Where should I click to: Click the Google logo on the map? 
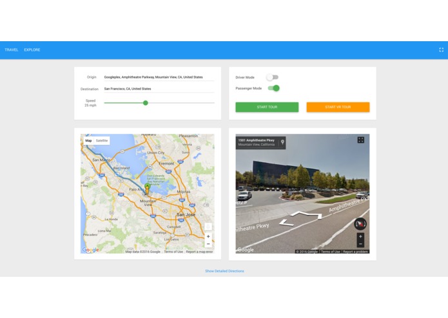(x=91, y=250)
